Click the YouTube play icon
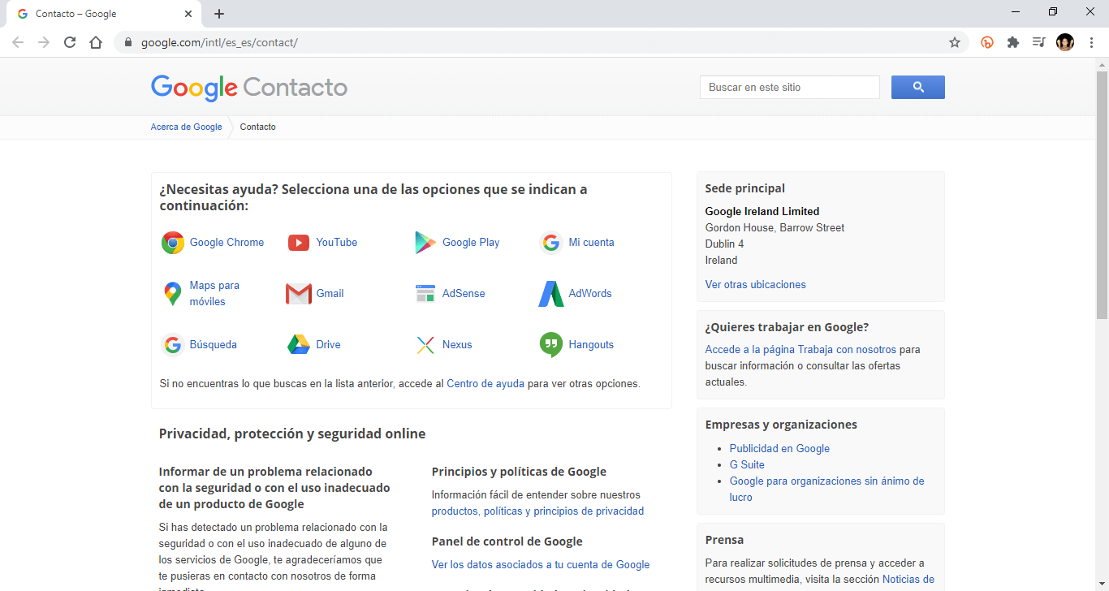1109x591 pixels. pyautogui.click(x=299, y=243)
